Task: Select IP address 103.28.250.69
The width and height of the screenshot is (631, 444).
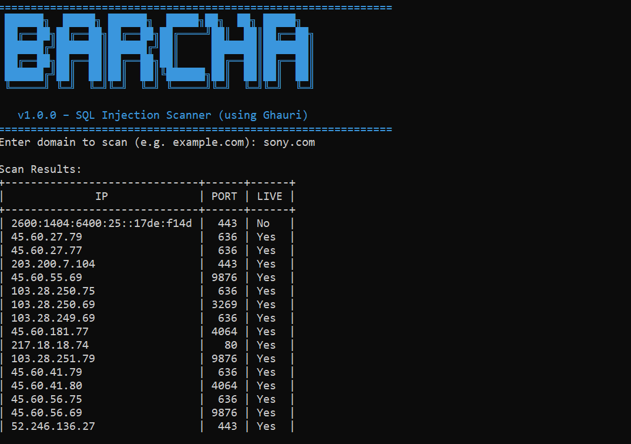Action: [53, 305]
